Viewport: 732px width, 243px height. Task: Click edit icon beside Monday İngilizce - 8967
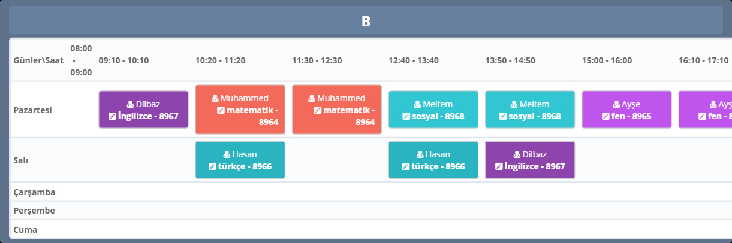coord(112,116)
